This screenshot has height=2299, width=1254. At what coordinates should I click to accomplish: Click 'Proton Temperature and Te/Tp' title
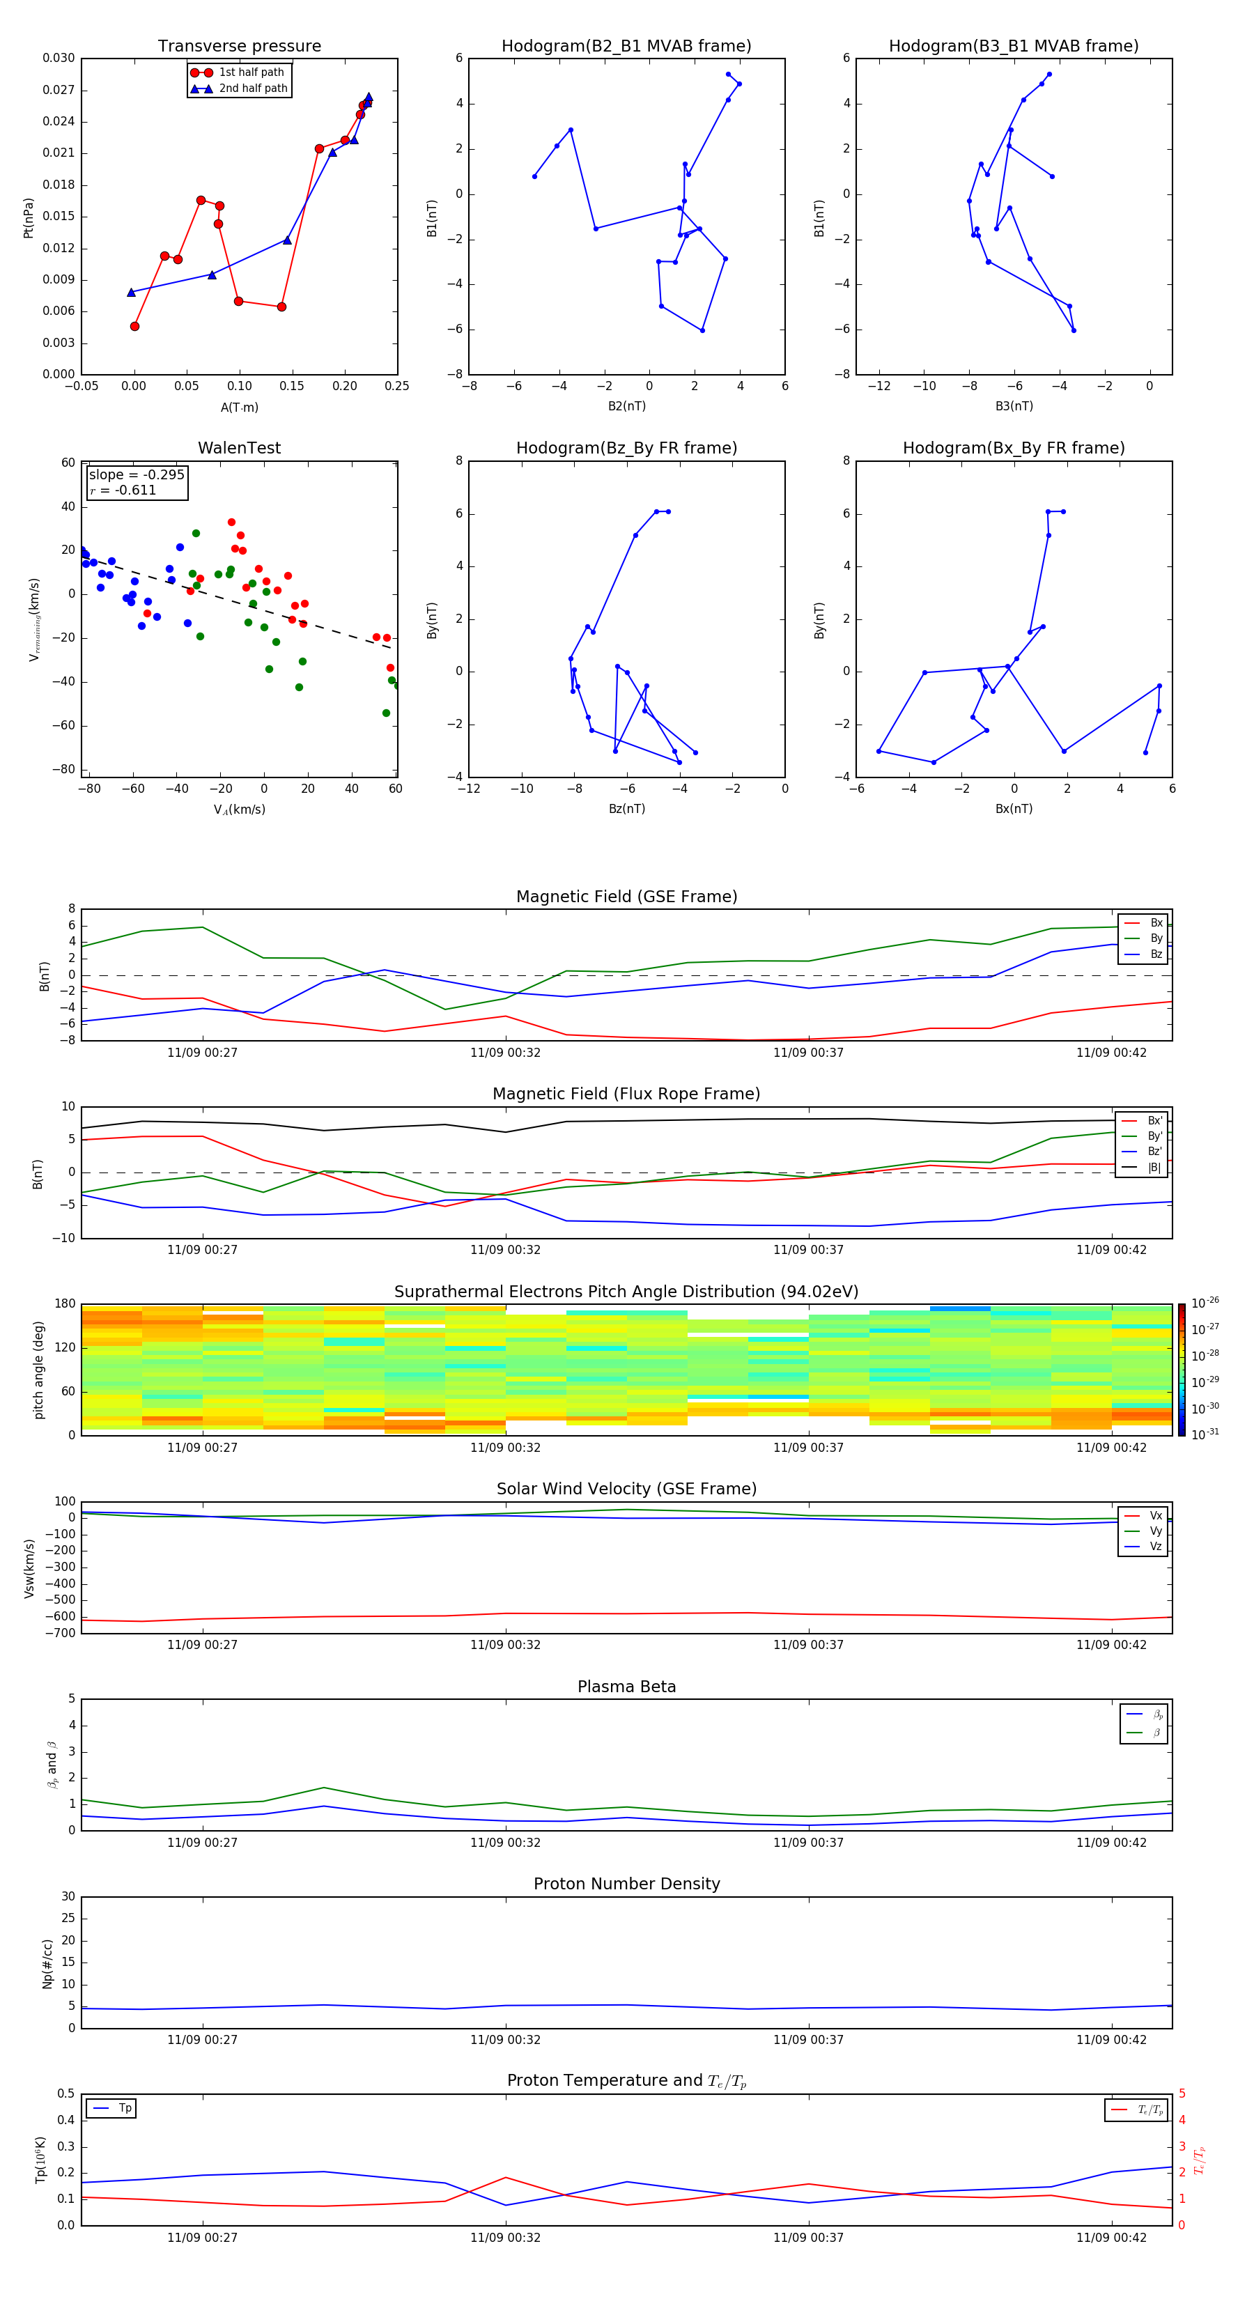626,2082
